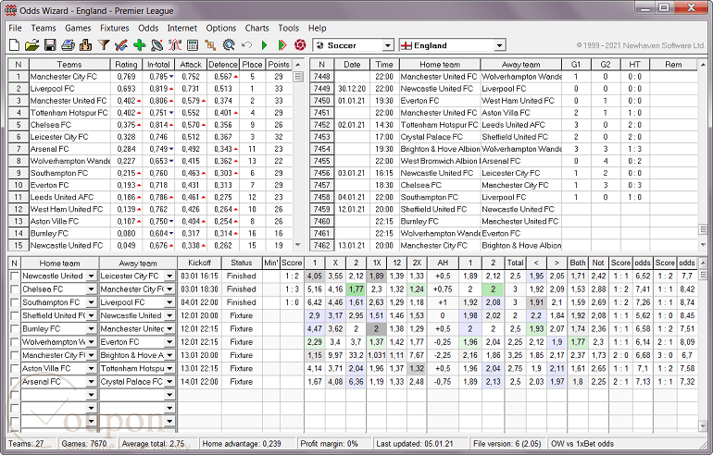Image resolution: width=713 pixels, height=455 pixels.
Task: Open a file via the folder icon
Action: coord(31,45)
